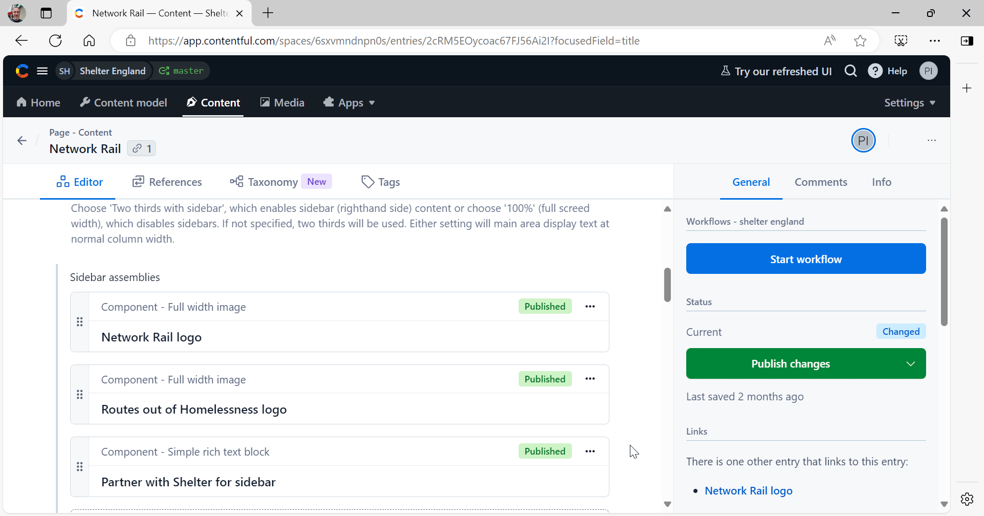The image size is (984, 516).
Task: Open the search magnifier icon
Action: pos(851,71)
